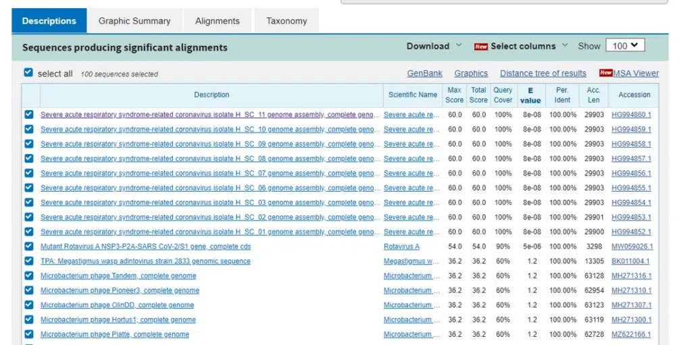Uncheck the Mutant Rotavirus A row checkbox
692x345 pixels.
(x=28, y=246)
